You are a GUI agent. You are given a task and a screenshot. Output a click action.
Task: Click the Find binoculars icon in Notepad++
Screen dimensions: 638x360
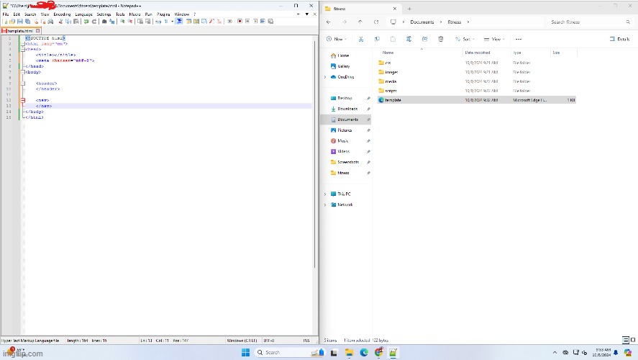[x=104, y=21]
